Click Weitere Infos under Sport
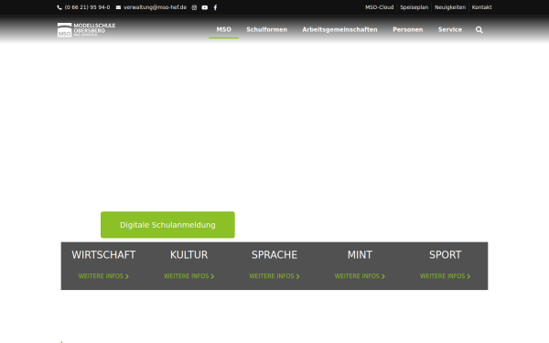Image resolution: width=549 pixels, height=343 pixels. (x=446, y=276)
